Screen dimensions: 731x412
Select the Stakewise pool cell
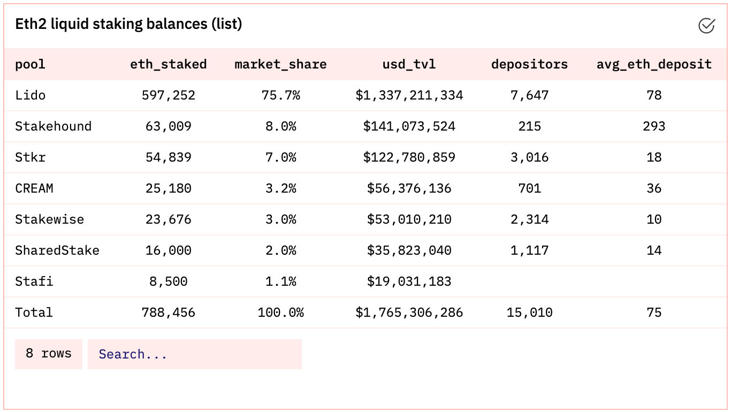click(50, 219)
